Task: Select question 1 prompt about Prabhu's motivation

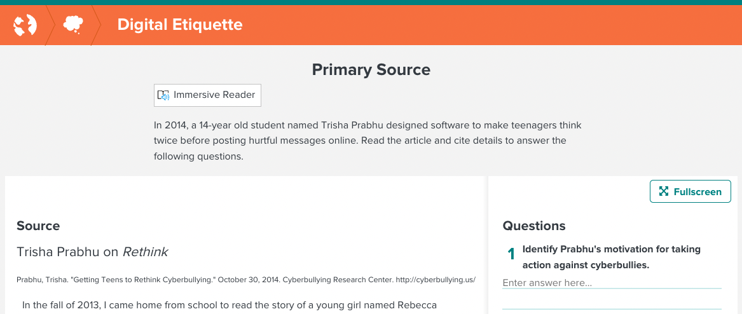Action: (612, 257)
